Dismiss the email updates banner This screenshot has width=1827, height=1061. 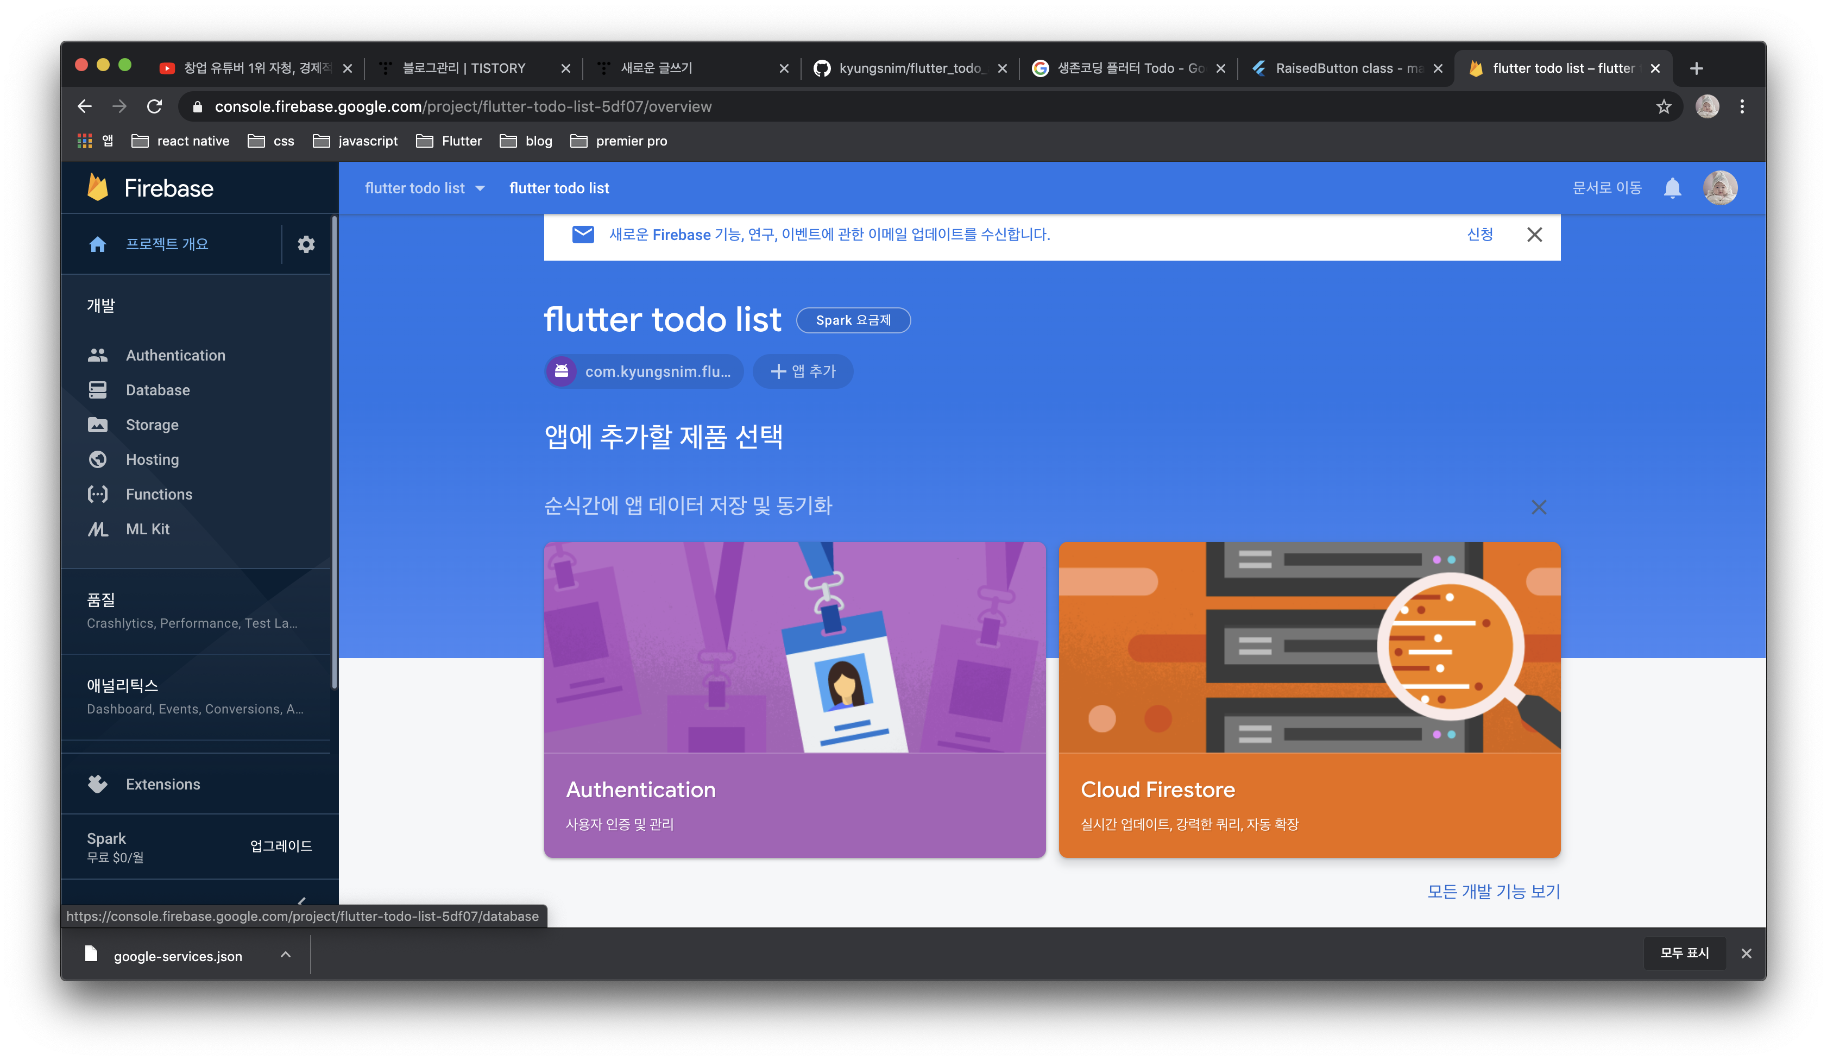(x=1534, y=235)
